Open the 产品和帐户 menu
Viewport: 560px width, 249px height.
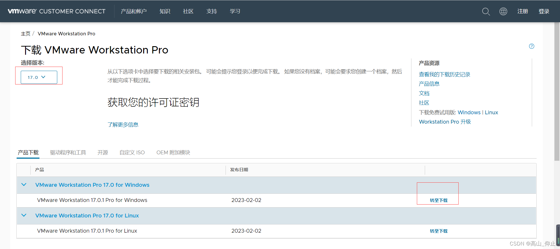tap(134, 11)
